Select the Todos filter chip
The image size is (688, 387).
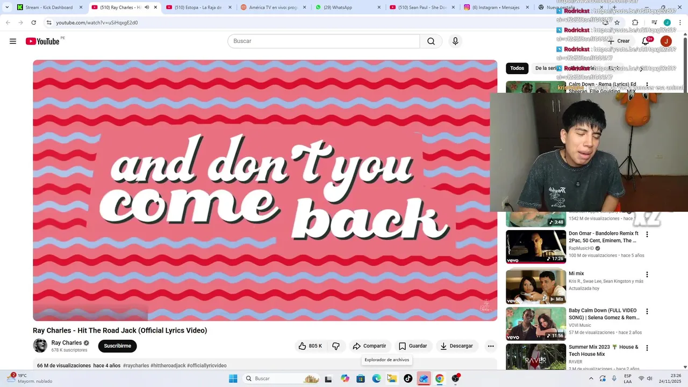point(517,68)
